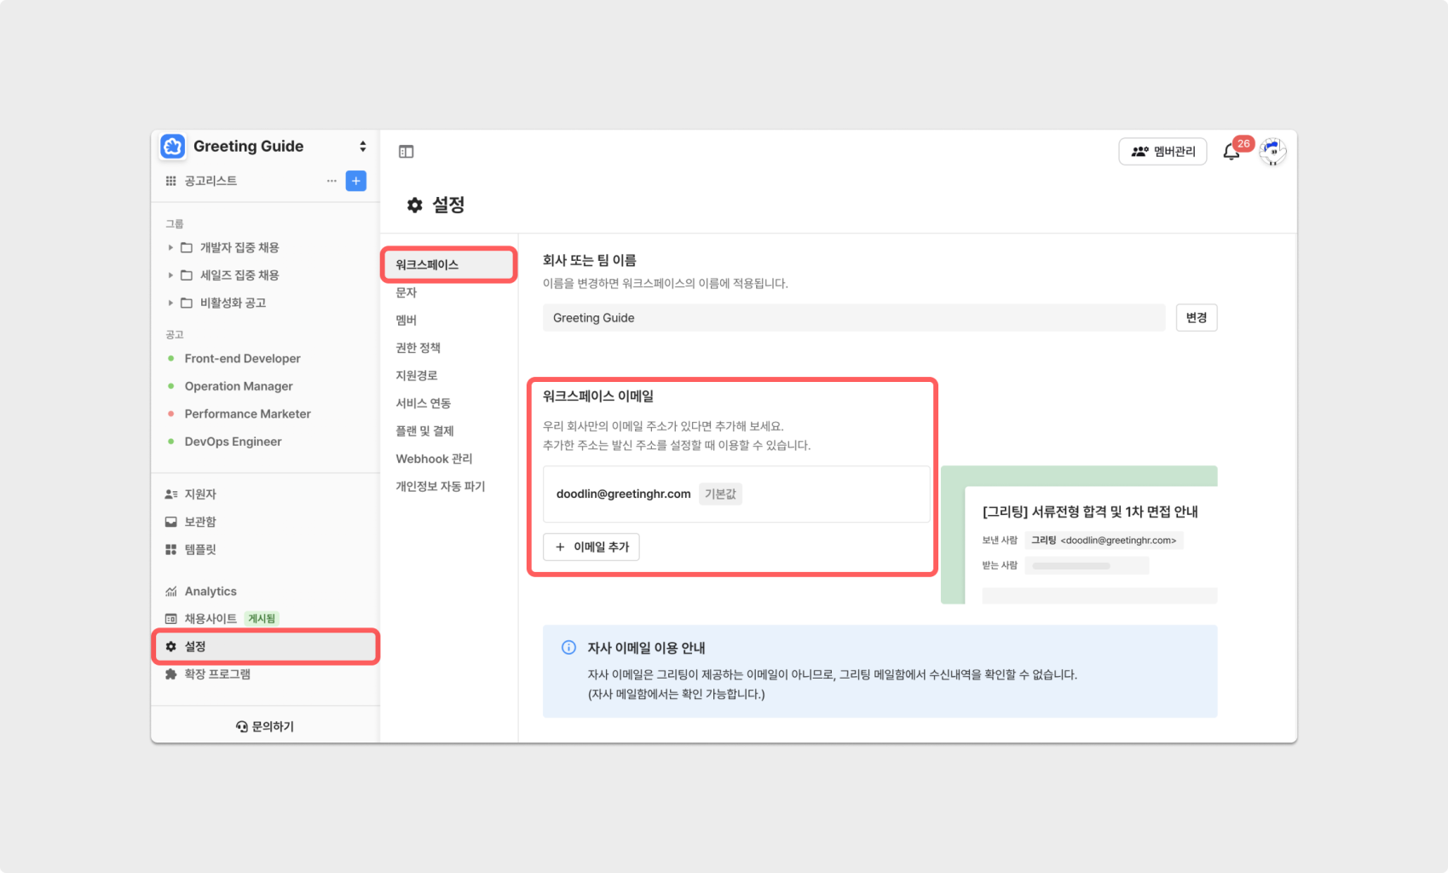Open the user profile avatar

(1272, 152)
